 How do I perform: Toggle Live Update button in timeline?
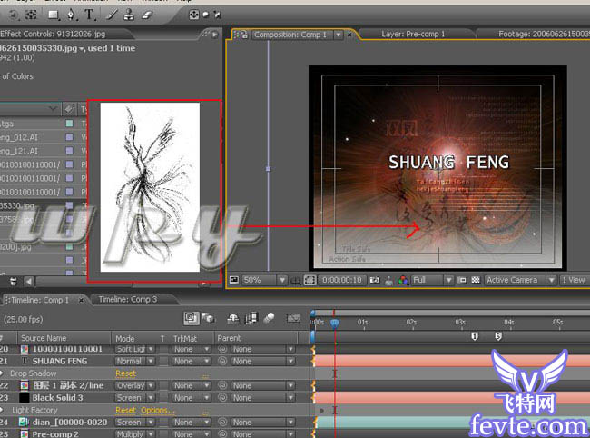click(192, 318)
